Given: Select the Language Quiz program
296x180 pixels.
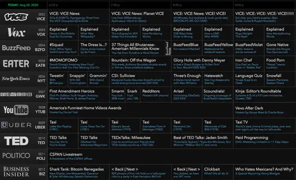Looking at the screenshot, I should (x=249, y=79).
